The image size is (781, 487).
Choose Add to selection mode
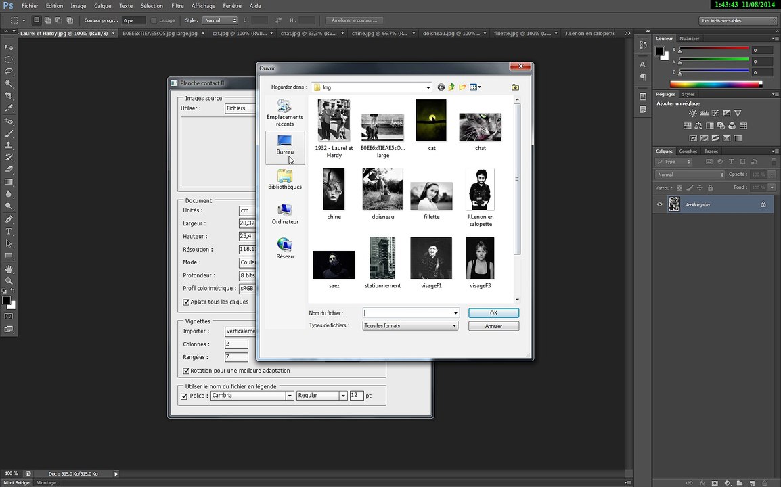tap(47, 20)
